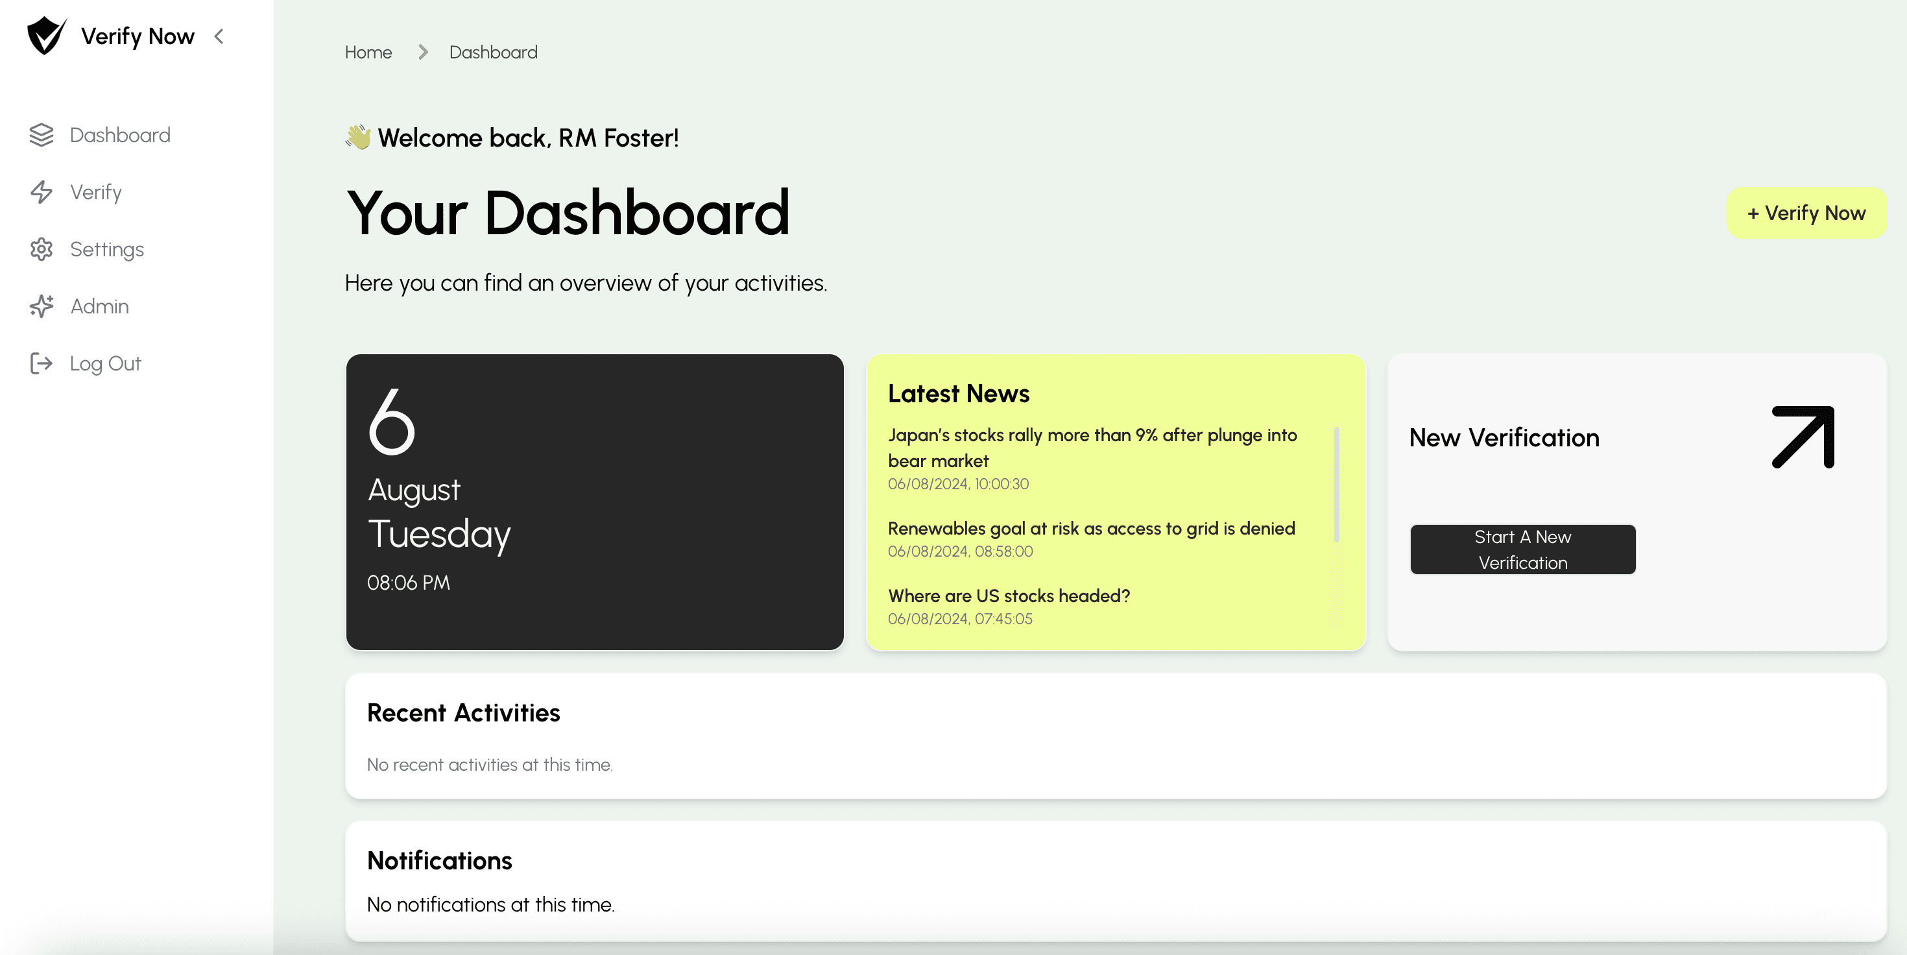The height and width of the screenshot is (955, 1907).
Task: Go to Home in the breadcrumb
Action: [368, 53]
